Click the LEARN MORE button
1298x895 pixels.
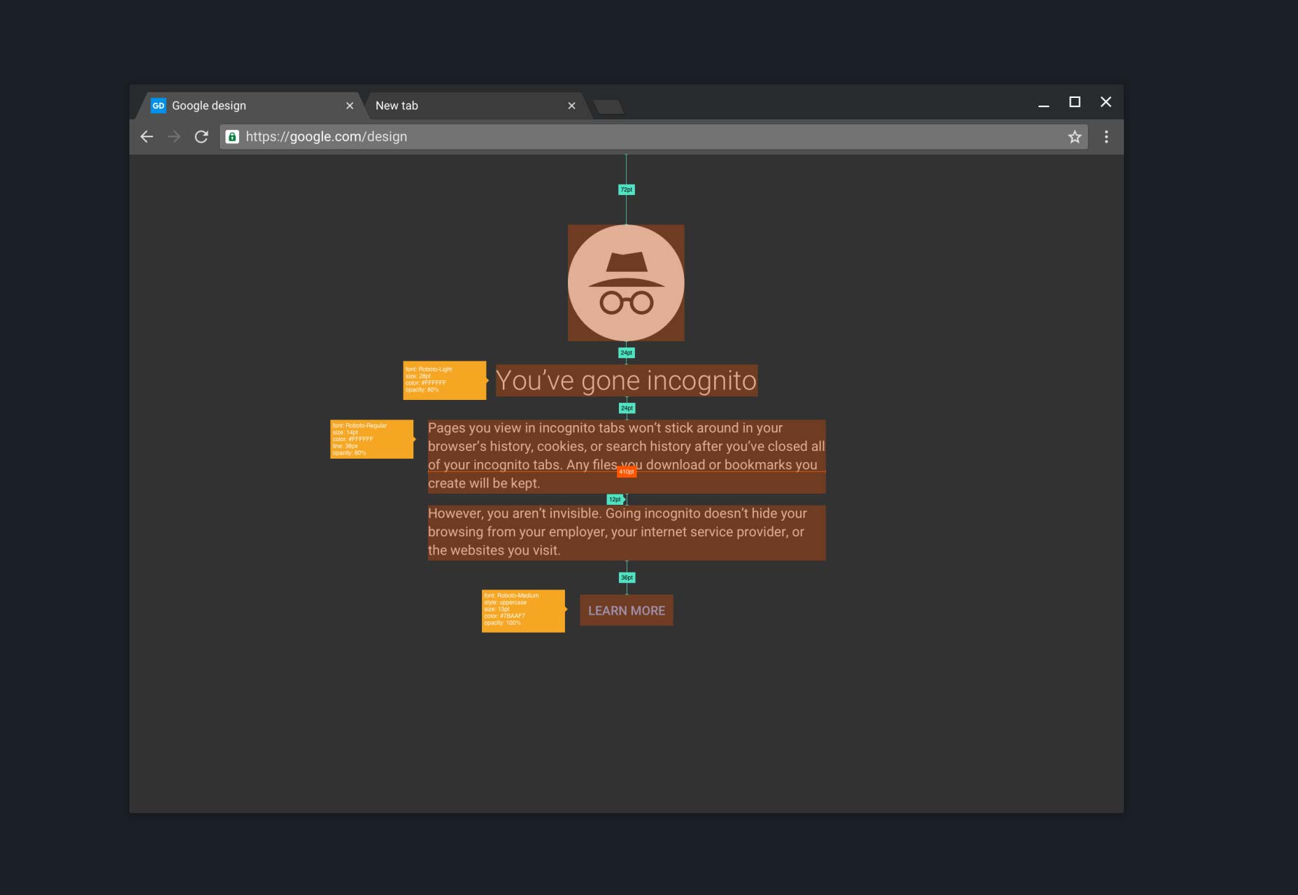(627, 610)
